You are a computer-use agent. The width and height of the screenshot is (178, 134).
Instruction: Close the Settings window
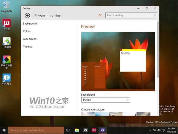(155, 8)
